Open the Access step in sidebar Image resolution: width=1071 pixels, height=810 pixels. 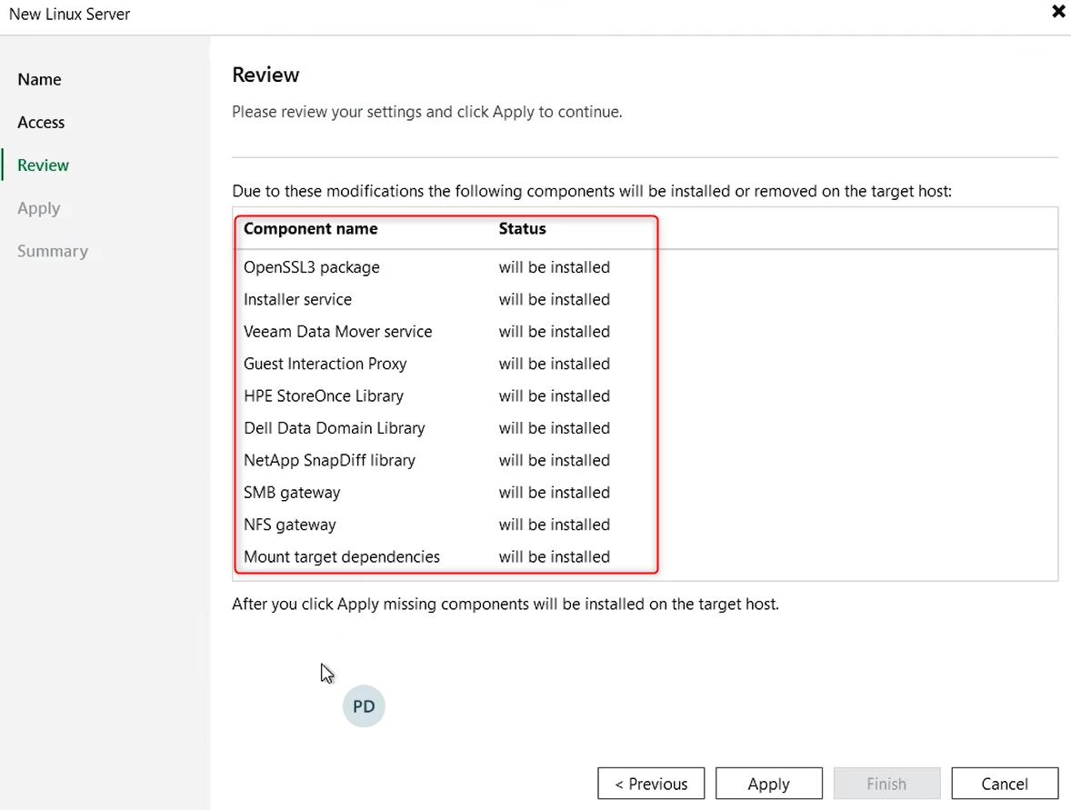[x=41, y=122]
